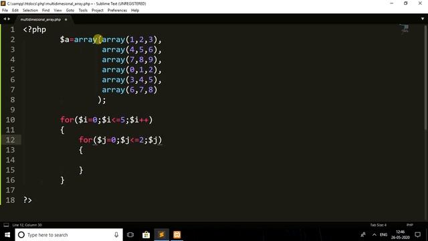Open the tab list dropdown arrow

(423, 19)
